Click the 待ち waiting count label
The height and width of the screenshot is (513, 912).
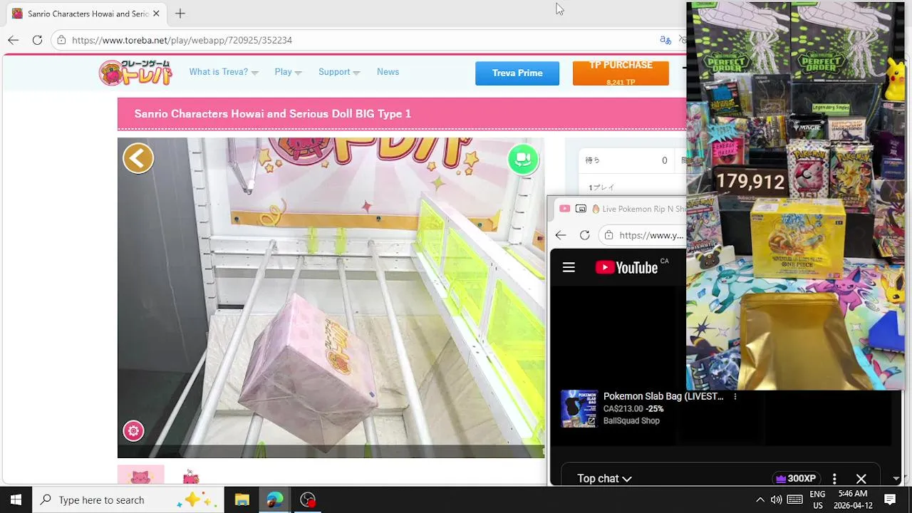tap(593, 161)
